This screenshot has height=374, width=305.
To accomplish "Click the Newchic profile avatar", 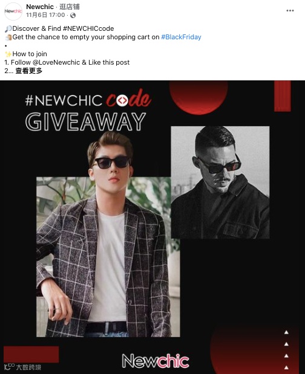I will click(13, 11).
